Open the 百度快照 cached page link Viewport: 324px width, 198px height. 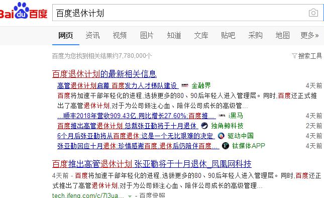coord(152,195)
